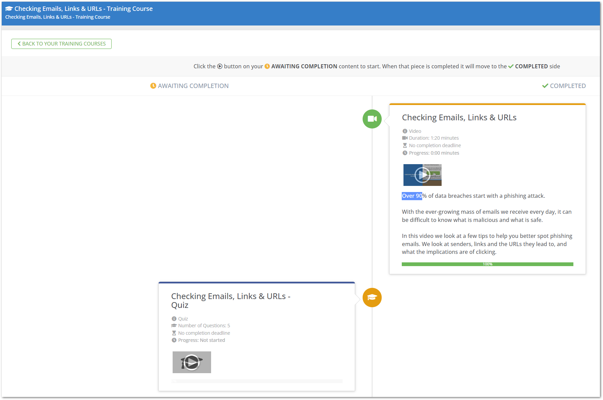Click the Awaiting Completion clock icon heading
The width and height of the screenshot is (603, 400).
[x=153, y=86]
